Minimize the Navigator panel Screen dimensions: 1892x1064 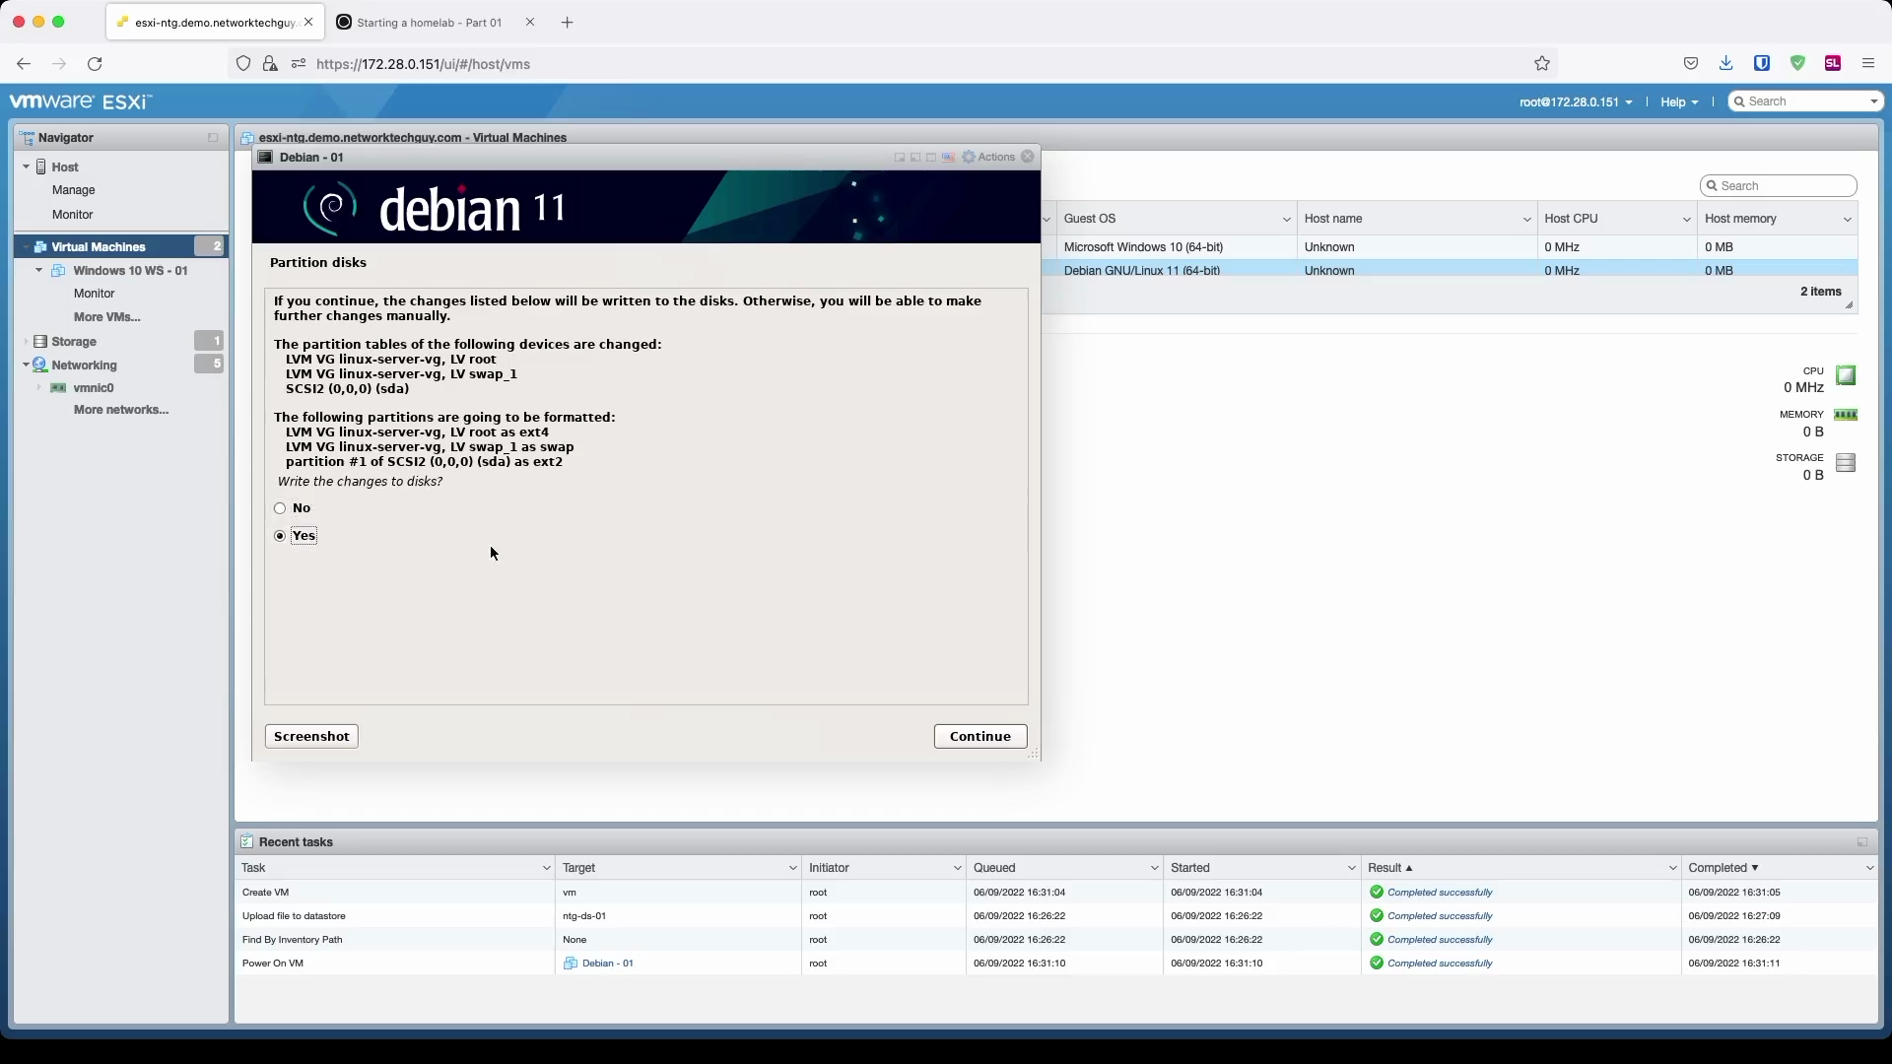coord(213,138)
